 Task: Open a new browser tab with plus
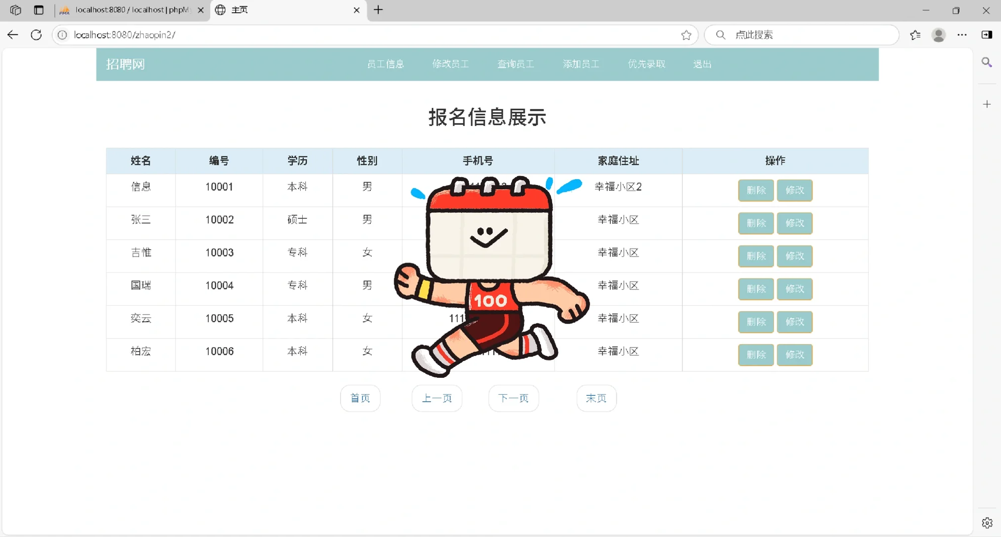(x=378, y=10)
